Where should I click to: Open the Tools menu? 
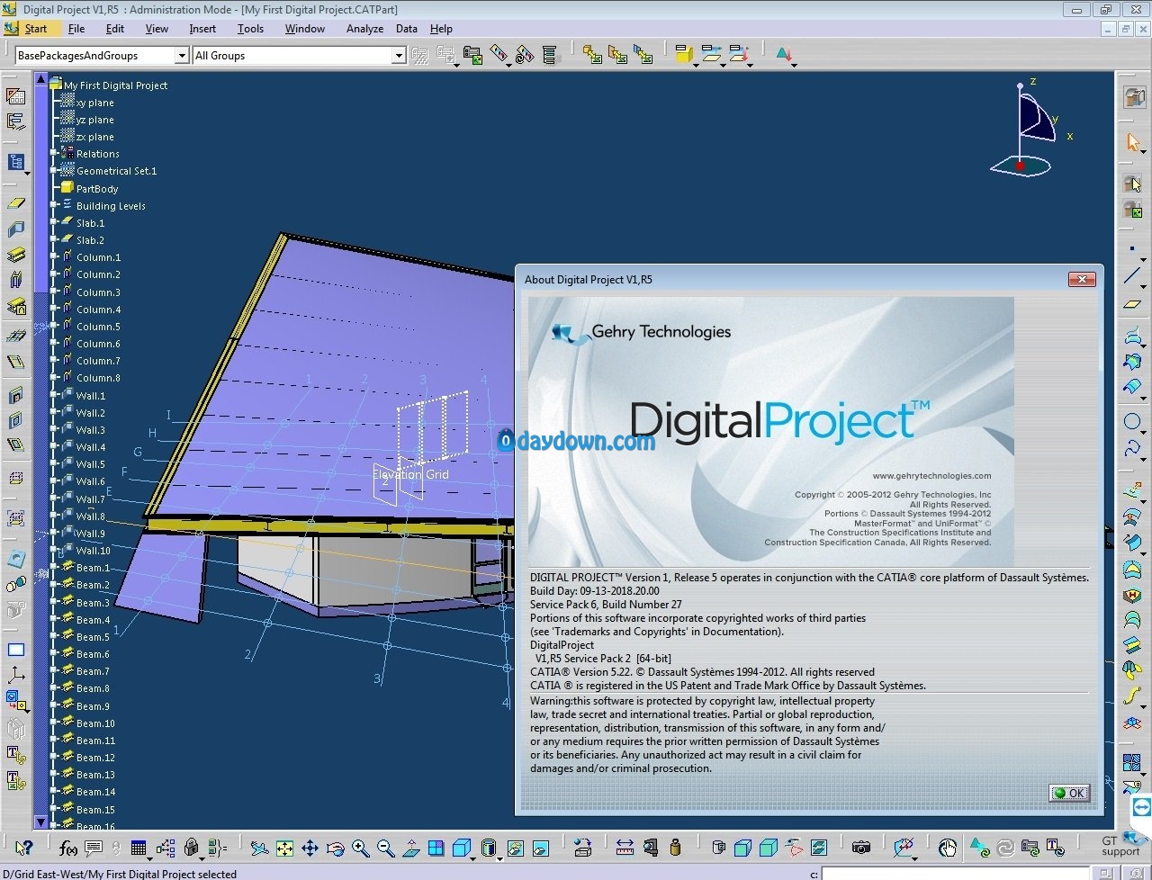pos(250,29)
